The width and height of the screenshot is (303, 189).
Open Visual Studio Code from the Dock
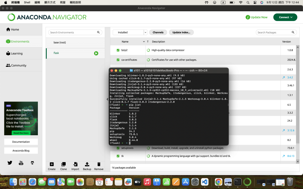pyautogui.click(x=205, y=182)
